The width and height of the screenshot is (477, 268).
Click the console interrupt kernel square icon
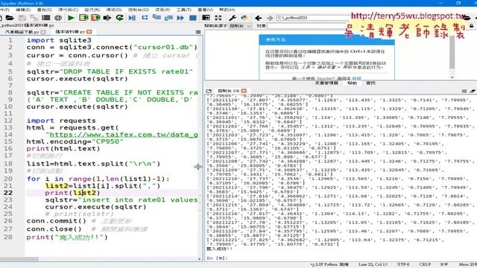tap(464, 91)
